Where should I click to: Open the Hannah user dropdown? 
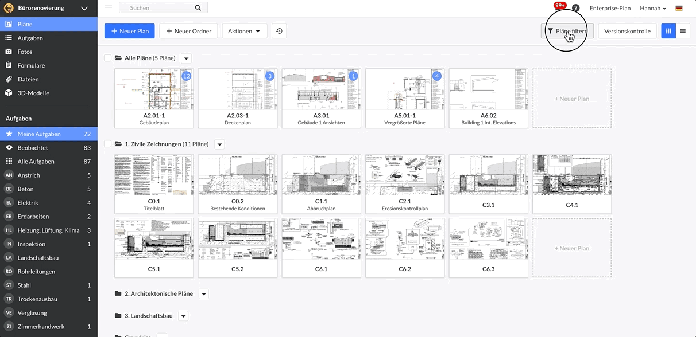653,9
